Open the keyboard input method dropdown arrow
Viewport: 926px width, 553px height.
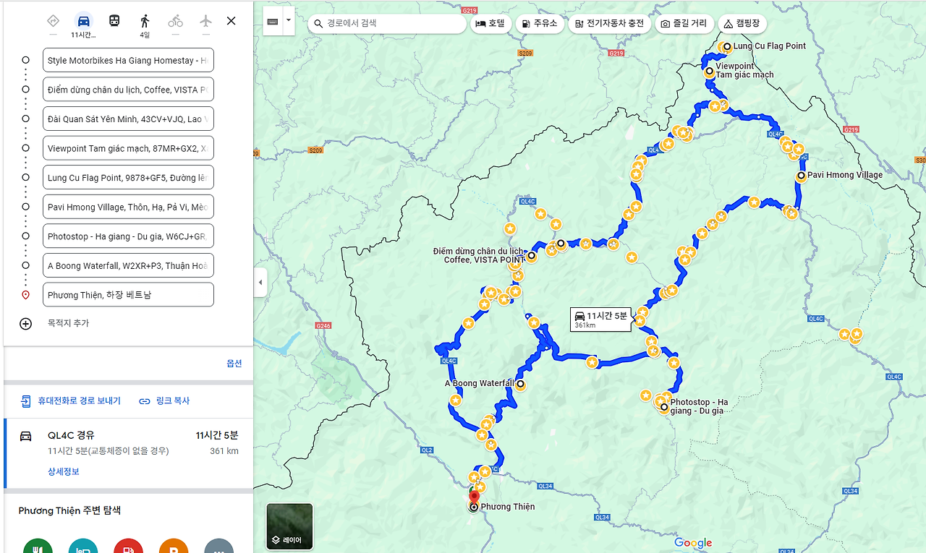click(289, 22)
